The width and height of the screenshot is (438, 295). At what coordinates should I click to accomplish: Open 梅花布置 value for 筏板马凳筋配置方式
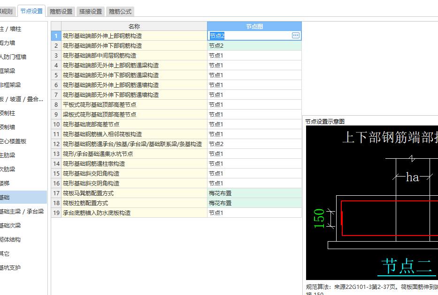tap(254, 193)
